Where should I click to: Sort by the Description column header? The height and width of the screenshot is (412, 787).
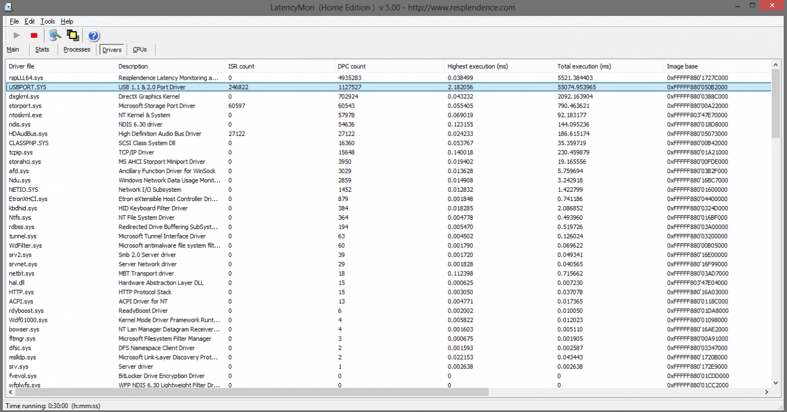(171, 66)
